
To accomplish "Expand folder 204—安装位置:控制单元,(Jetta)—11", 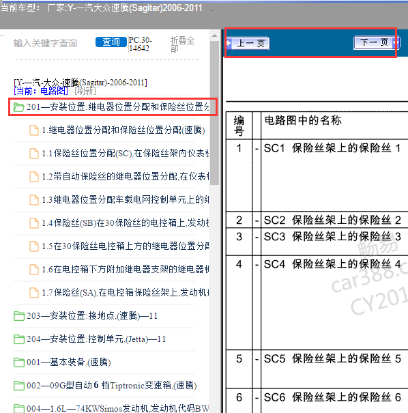I will [96, 339].
